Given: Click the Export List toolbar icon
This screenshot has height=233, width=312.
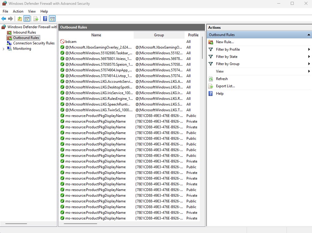Looking at the screenshot, I should pyautogui.click(x=36, y=19).
